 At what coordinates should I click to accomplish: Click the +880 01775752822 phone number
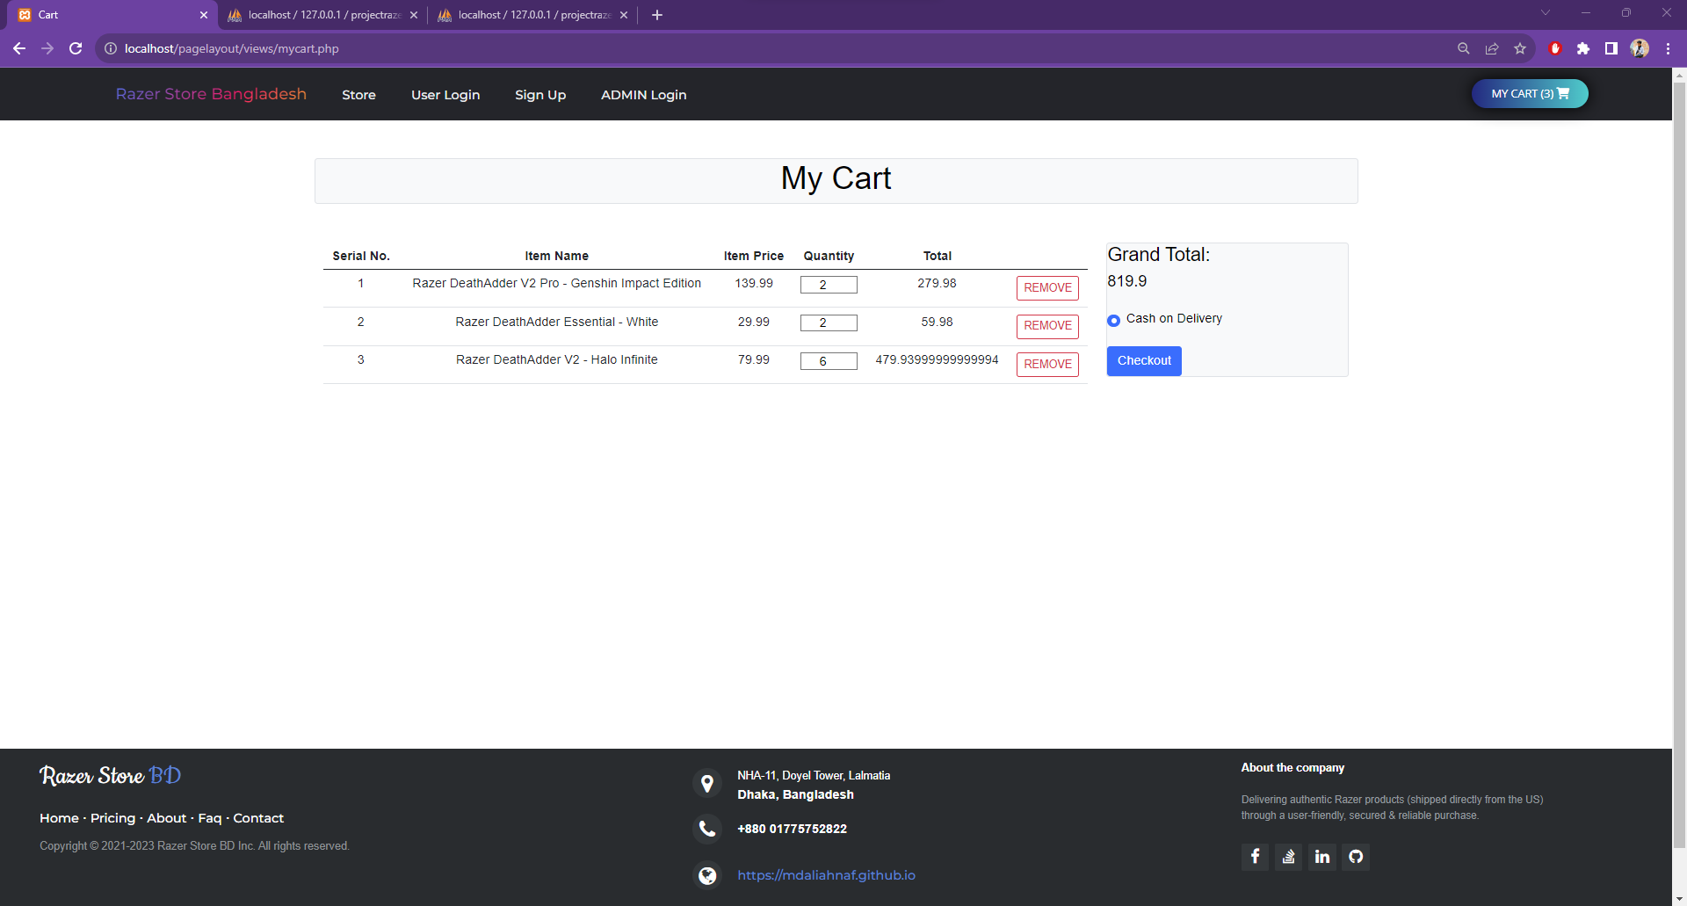click(x=792, y=829)
